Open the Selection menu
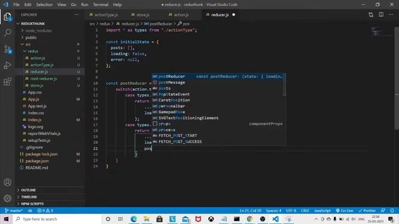 [44, 4]
